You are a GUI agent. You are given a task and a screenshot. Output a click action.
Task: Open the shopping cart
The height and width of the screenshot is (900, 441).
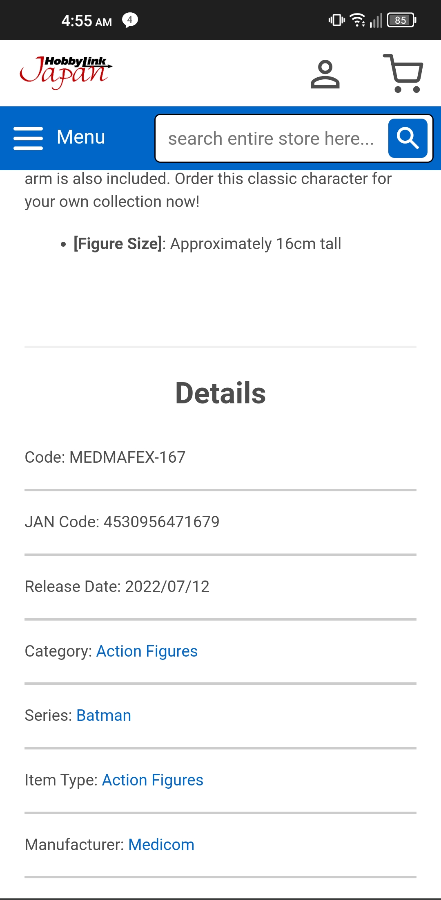coord(403,74)
